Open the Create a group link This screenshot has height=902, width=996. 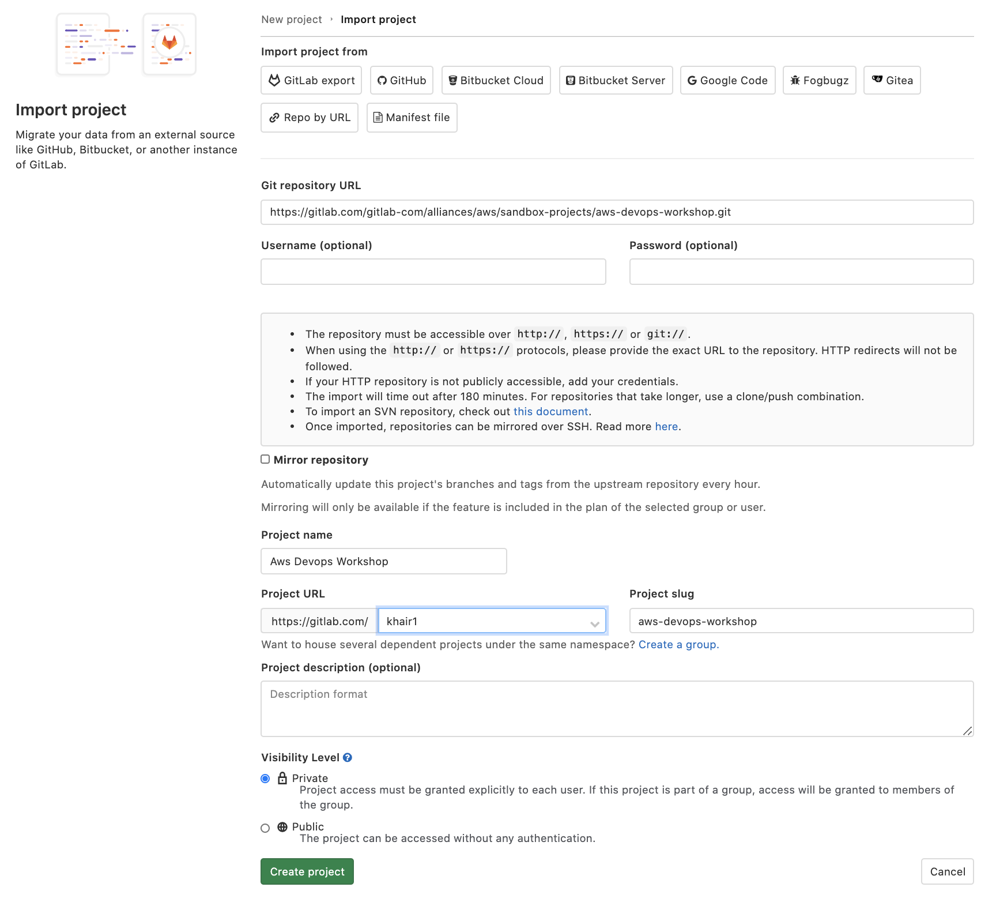click(x=679, y=645)
